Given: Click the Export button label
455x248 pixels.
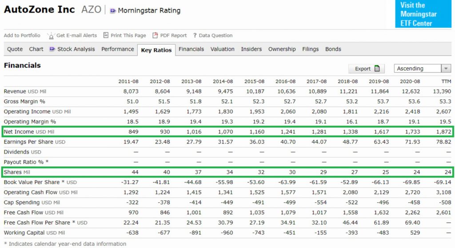Looking at the screenshot, I should coord(363,69).
